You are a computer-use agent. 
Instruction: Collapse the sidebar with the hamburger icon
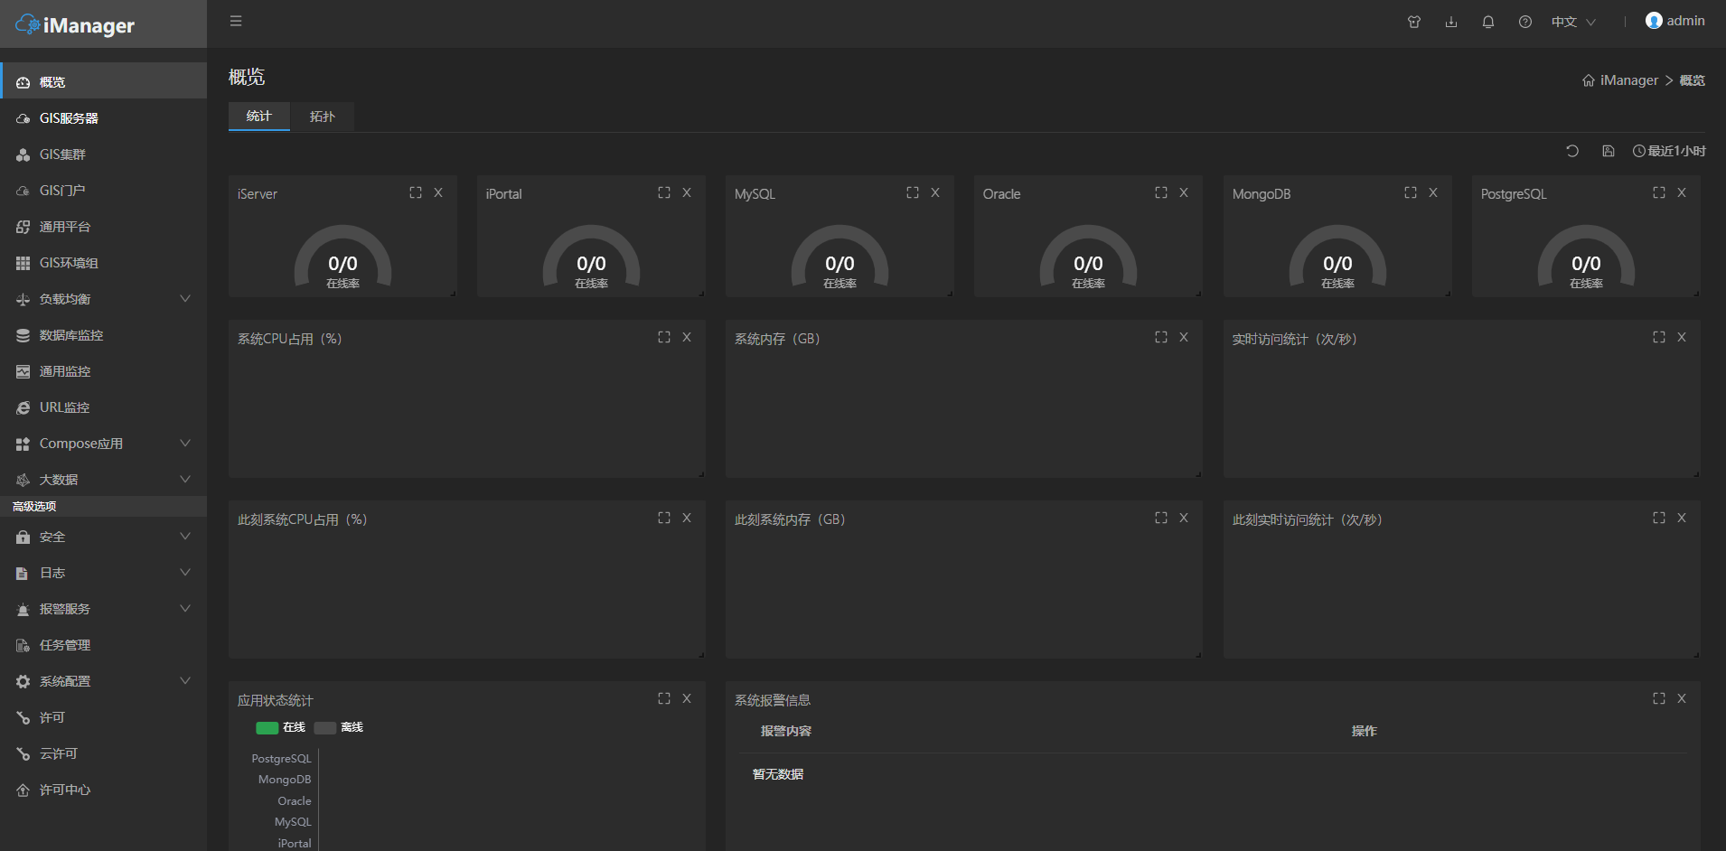[236, 21]
